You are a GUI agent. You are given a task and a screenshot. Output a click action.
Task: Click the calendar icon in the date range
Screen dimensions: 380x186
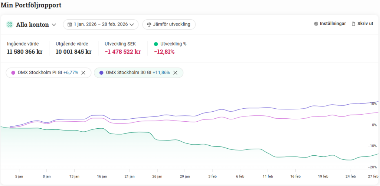tap(69, 24)
